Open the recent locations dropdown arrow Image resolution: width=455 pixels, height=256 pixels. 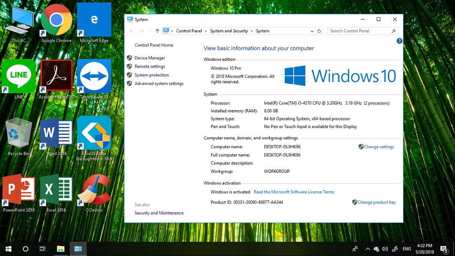click(150, 31)
